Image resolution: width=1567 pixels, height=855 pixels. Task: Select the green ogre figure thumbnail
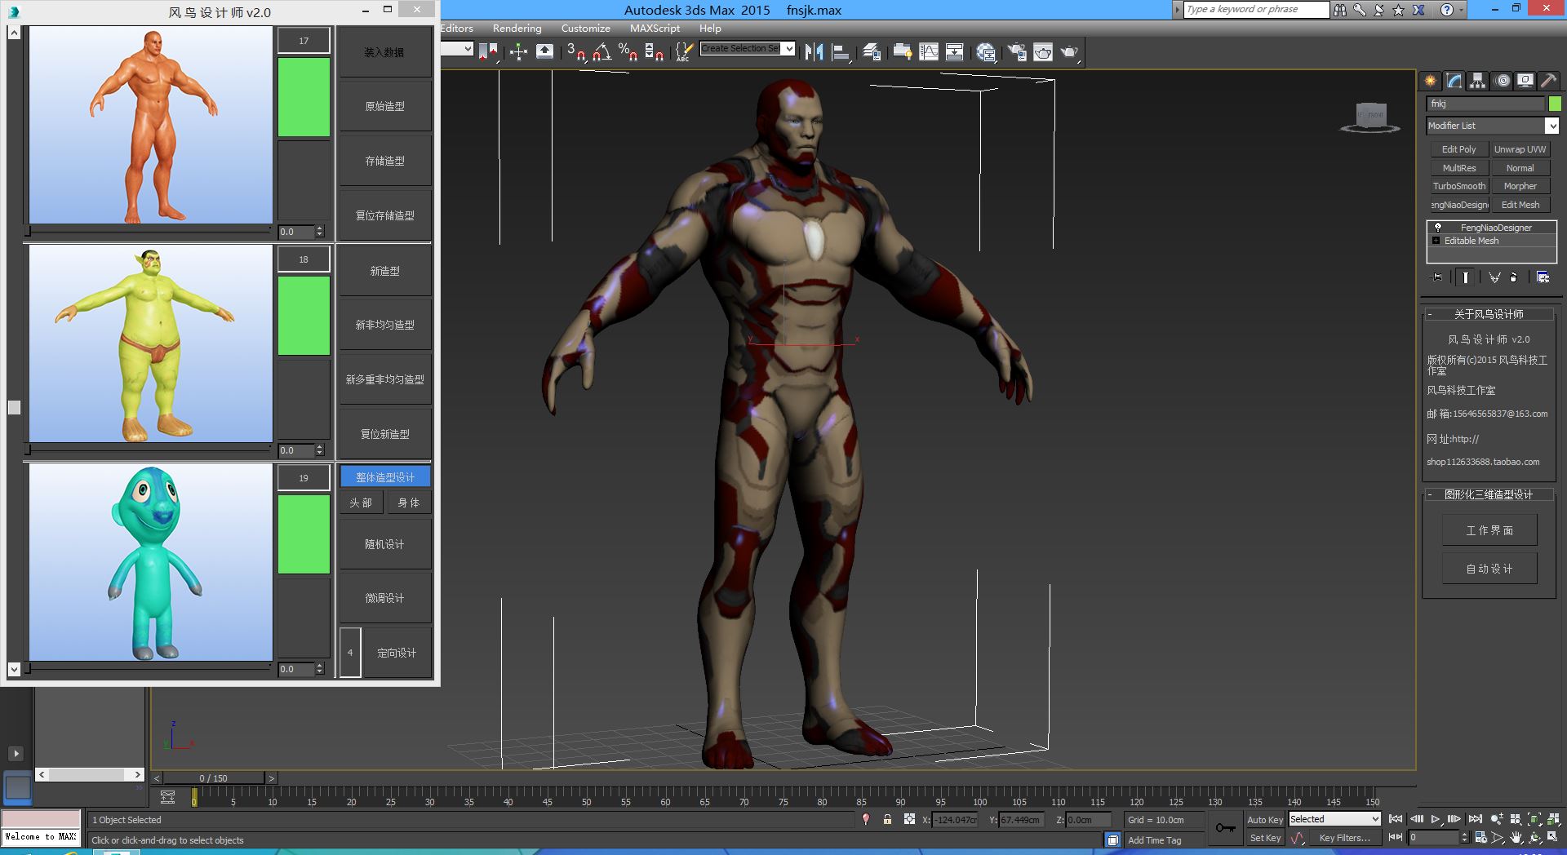(x=151, y=343)
